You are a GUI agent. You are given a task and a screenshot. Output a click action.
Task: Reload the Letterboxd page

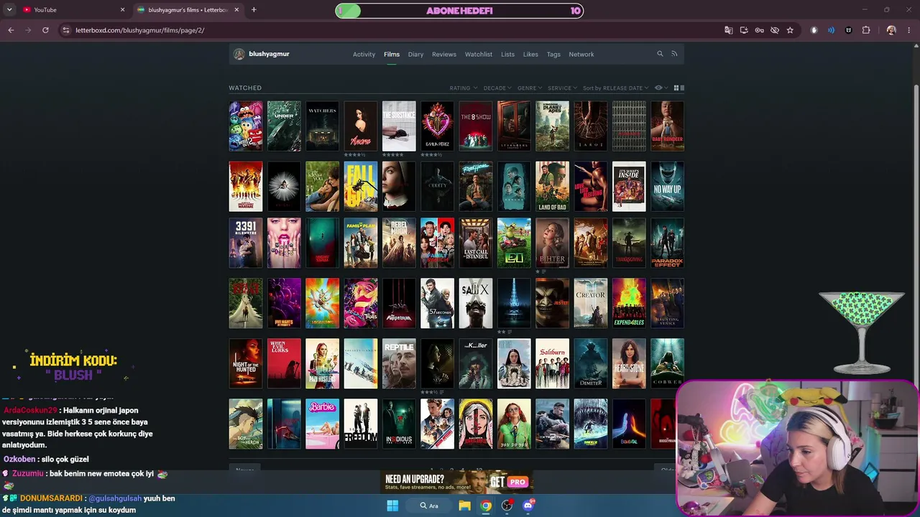[x=45, y=30]
